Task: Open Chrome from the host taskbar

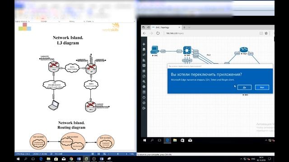Action: (x=71, y=159)
